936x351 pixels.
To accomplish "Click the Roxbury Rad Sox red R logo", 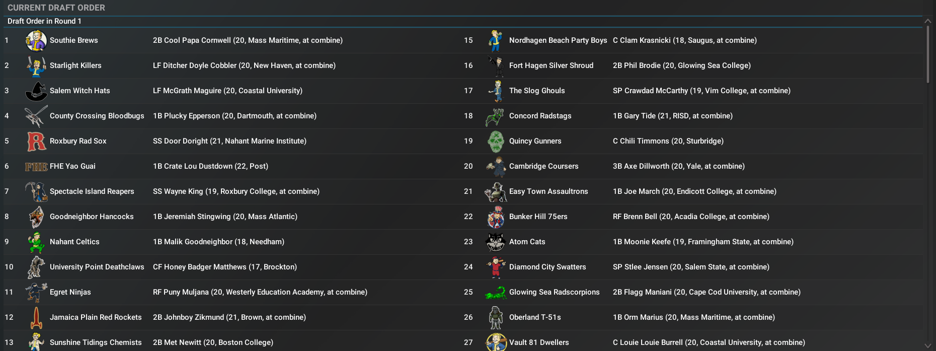I will (x=36, y=142).
